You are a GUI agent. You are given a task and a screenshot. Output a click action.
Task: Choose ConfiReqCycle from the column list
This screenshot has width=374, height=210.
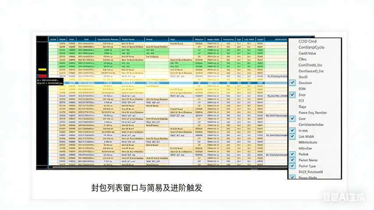pos(311,47)
